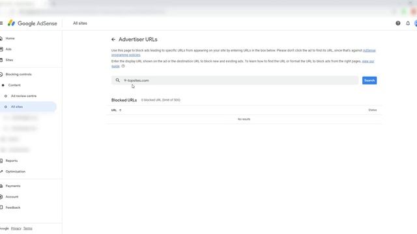Click the info icon after the guide link
The image size is (417, 234).
123,66
